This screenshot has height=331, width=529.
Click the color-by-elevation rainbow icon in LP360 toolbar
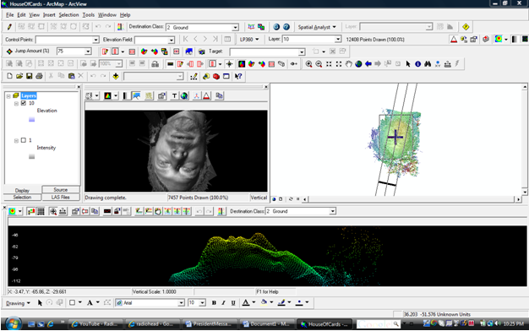(499, 39)
